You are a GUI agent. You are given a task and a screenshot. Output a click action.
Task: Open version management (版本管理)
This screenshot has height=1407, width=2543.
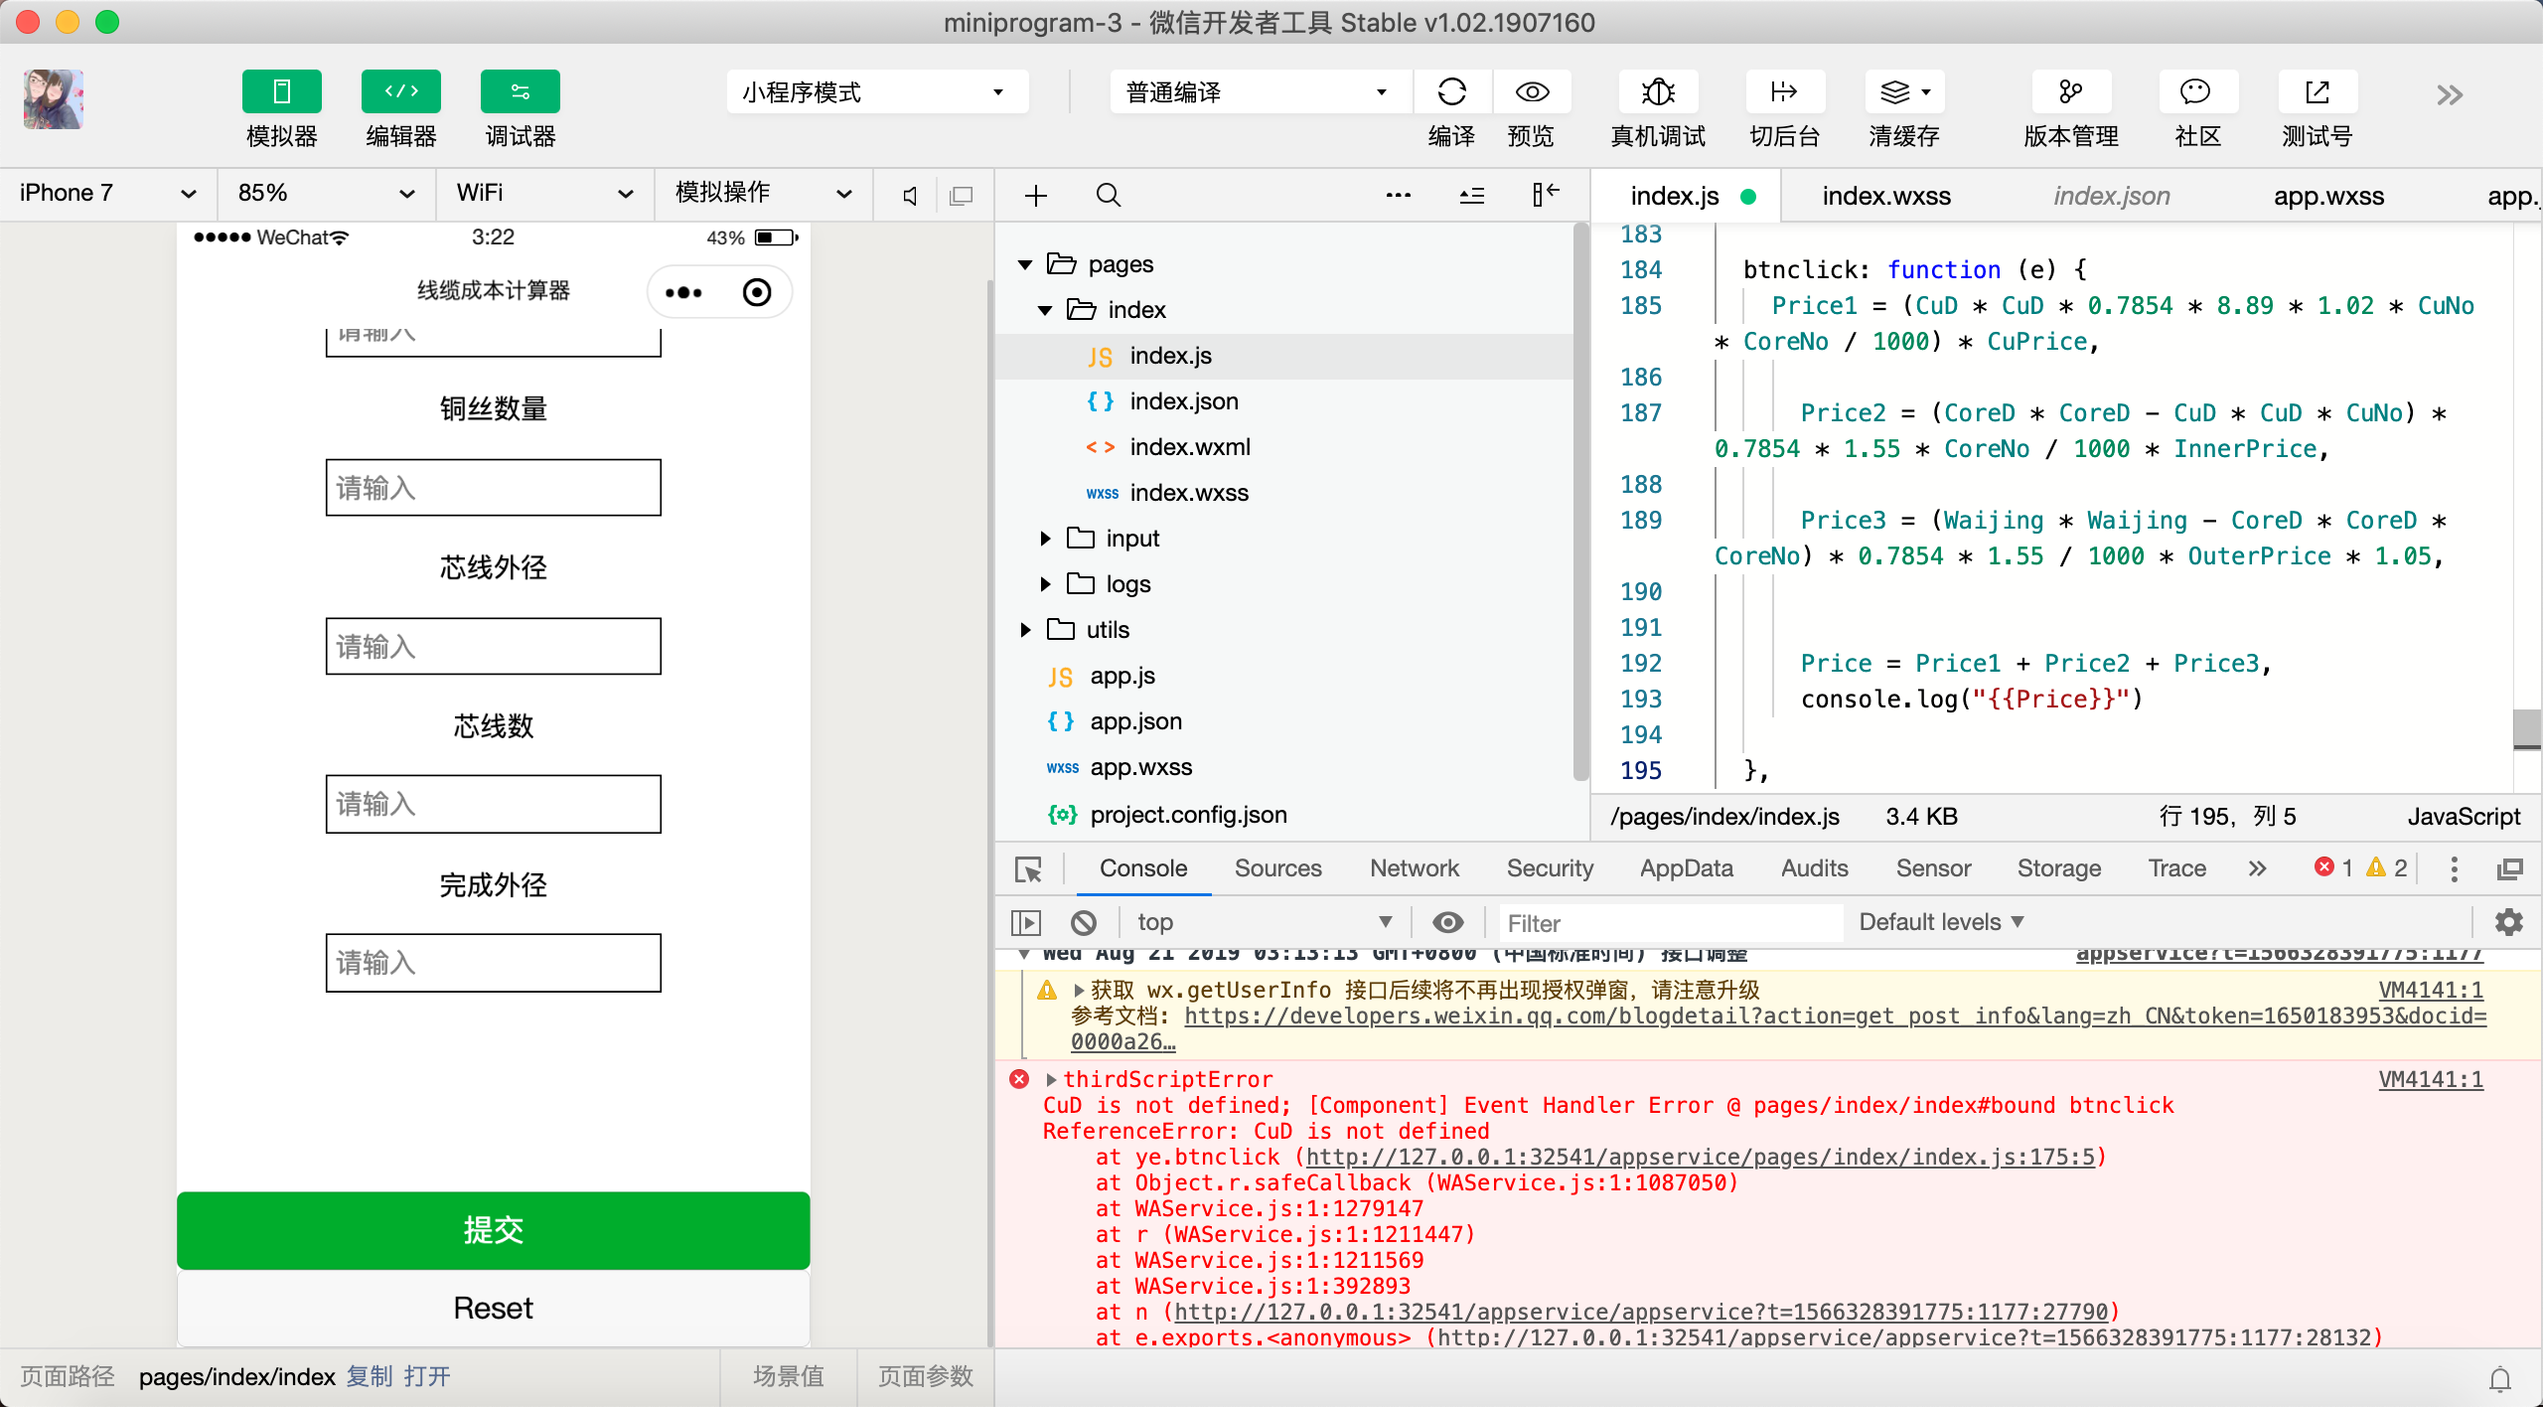pos(2070,92)
